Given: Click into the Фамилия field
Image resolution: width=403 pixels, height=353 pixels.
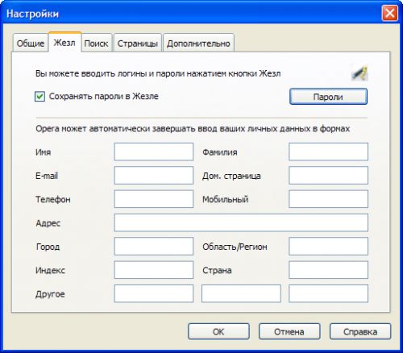Looking at the screenshot, I should point(328,152).
